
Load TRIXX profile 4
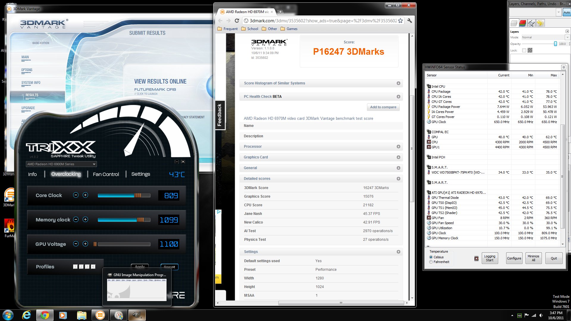pyautogui.click(x=93, y=267)
